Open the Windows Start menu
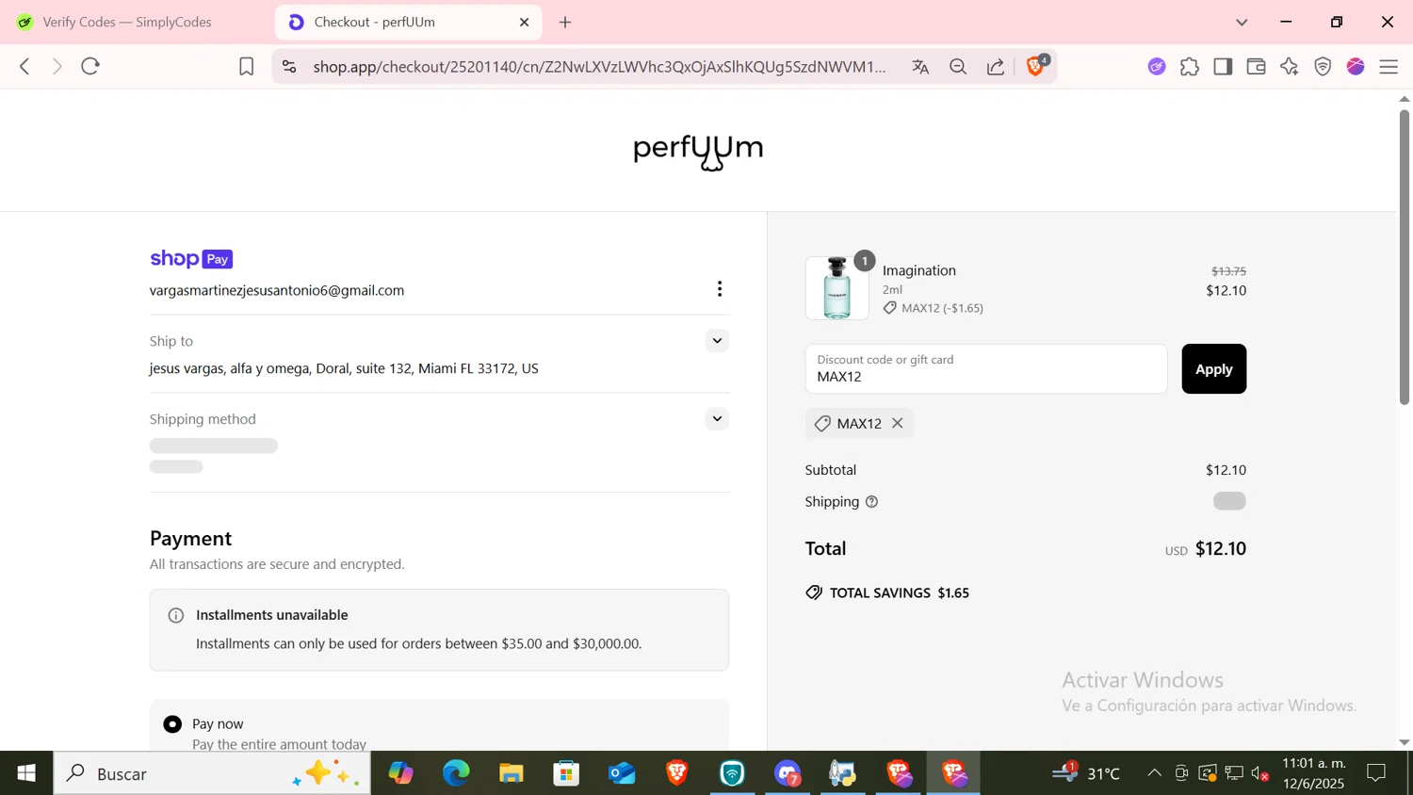 point(26,773)
